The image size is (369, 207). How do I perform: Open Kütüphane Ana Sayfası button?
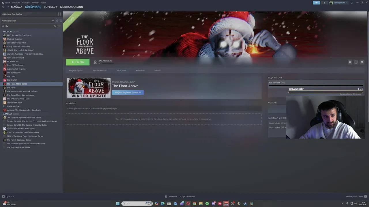(28, 14)
